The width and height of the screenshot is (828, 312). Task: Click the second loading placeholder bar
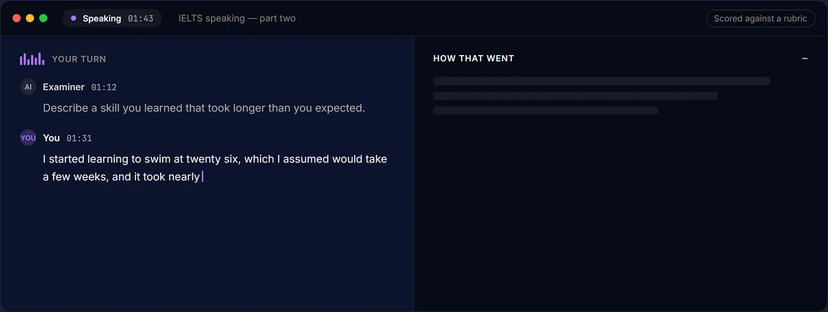[575, 96]
